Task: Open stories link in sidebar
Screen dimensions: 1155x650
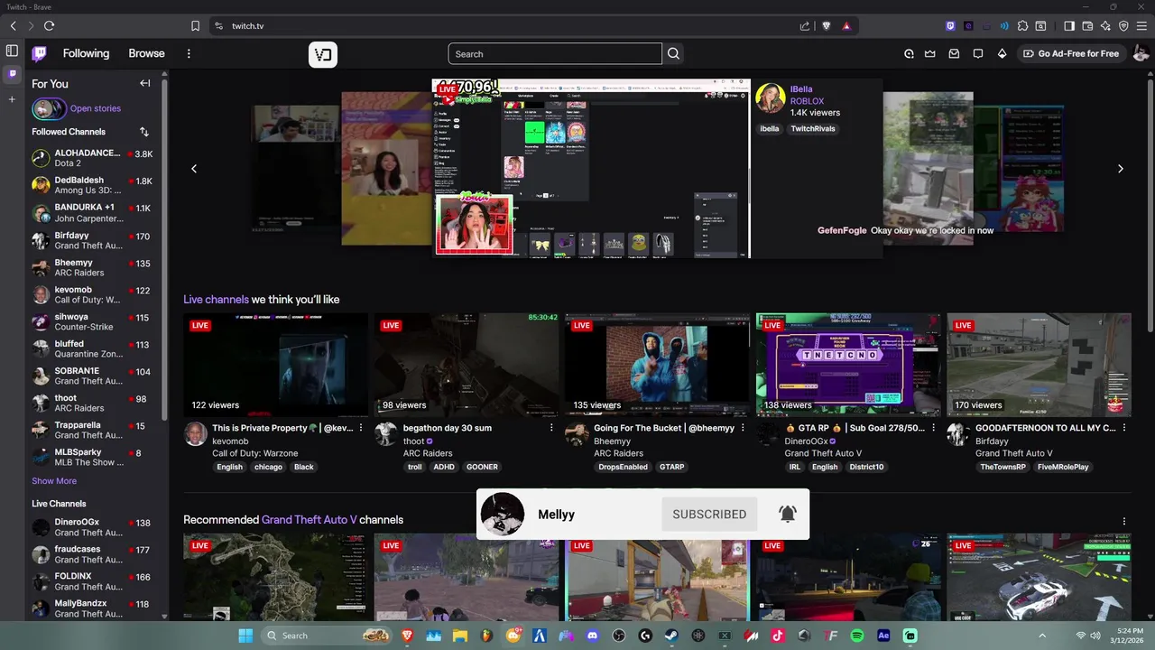Action: pyautogui.click(x=95, y=108)
